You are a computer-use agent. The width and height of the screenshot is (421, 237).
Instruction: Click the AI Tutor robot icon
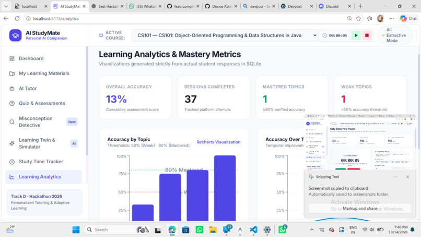[x=12, y=88]
